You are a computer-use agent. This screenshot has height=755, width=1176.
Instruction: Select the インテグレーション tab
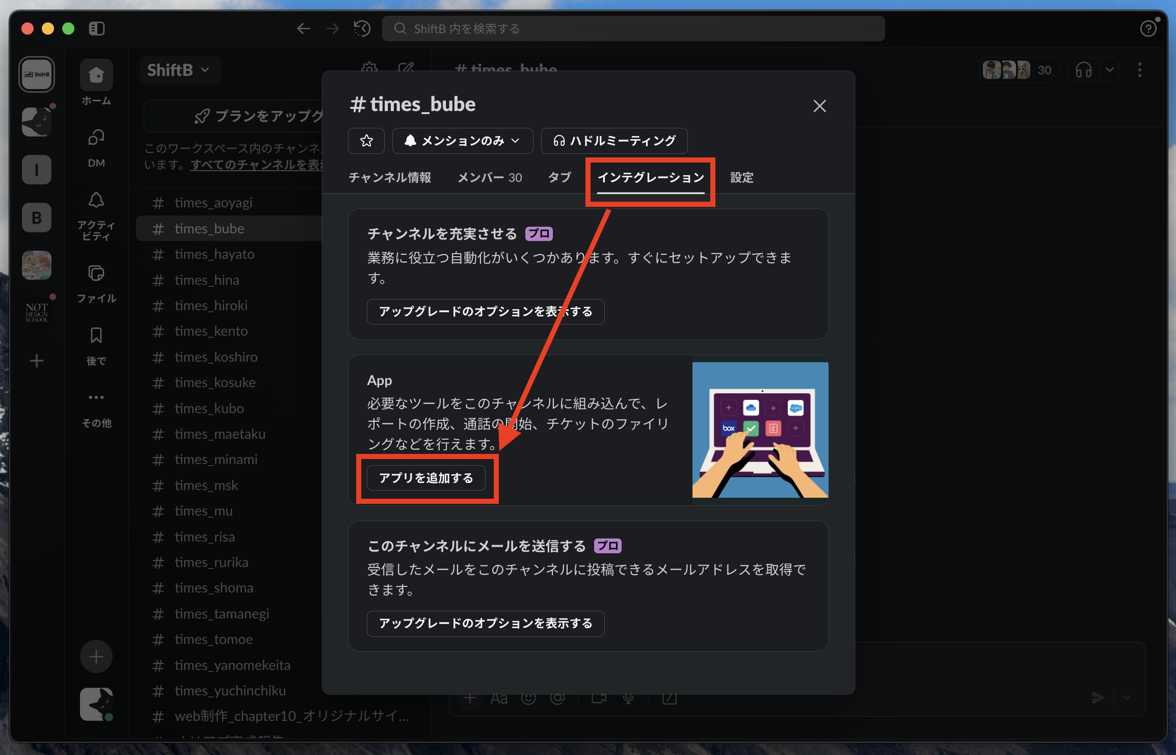coord(651,177)
